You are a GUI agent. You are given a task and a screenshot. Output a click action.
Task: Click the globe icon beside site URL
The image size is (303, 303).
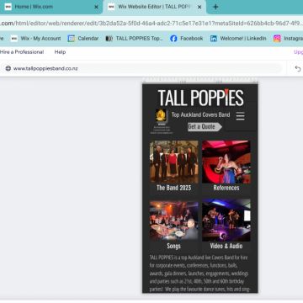pyautogui.click(x=8, y=68)
